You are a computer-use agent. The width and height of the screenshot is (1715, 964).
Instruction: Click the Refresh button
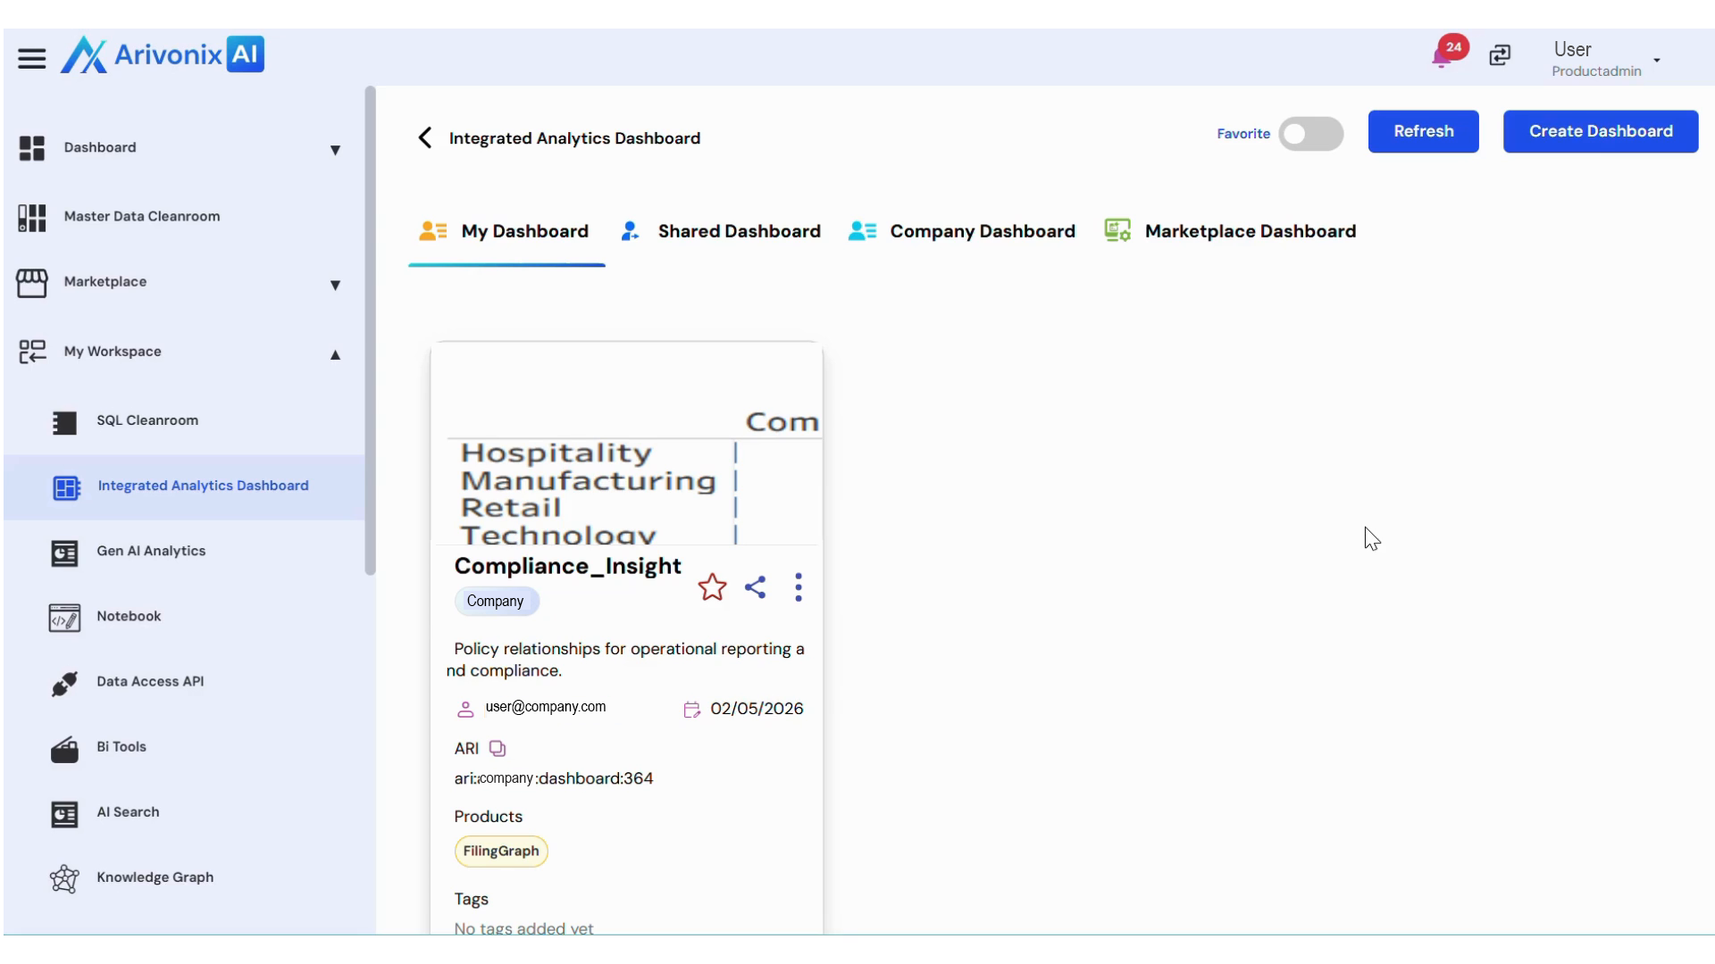tap(1423, 131)
